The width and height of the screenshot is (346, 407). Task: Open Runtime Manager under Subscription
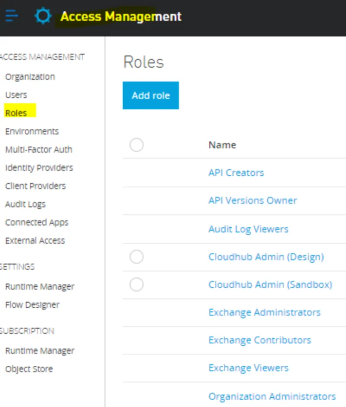(x=40, y=351)
